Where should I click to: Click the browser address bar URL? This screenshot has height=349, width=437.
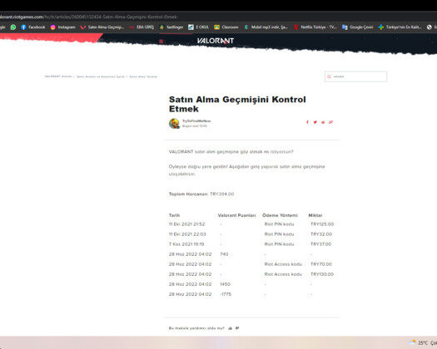(x=89, y=17)
